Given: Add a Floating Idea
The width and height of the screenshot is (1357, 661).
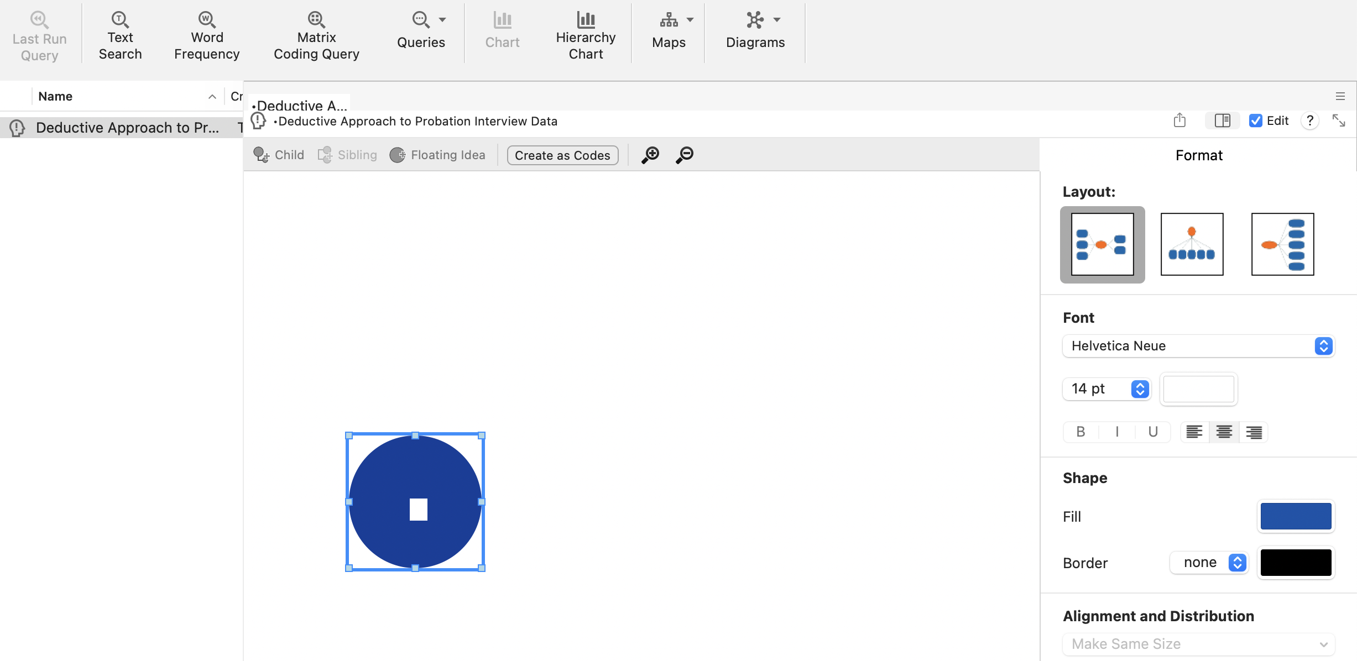Looking at the screenshot, I should click(x=437, y=155).
